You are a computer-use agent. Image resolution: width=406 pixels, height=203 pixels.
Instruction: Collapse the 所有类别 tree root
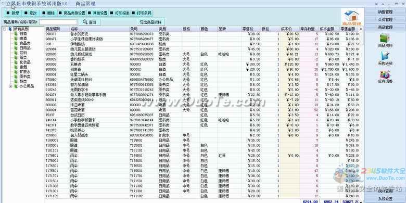(x=4, y=29)
